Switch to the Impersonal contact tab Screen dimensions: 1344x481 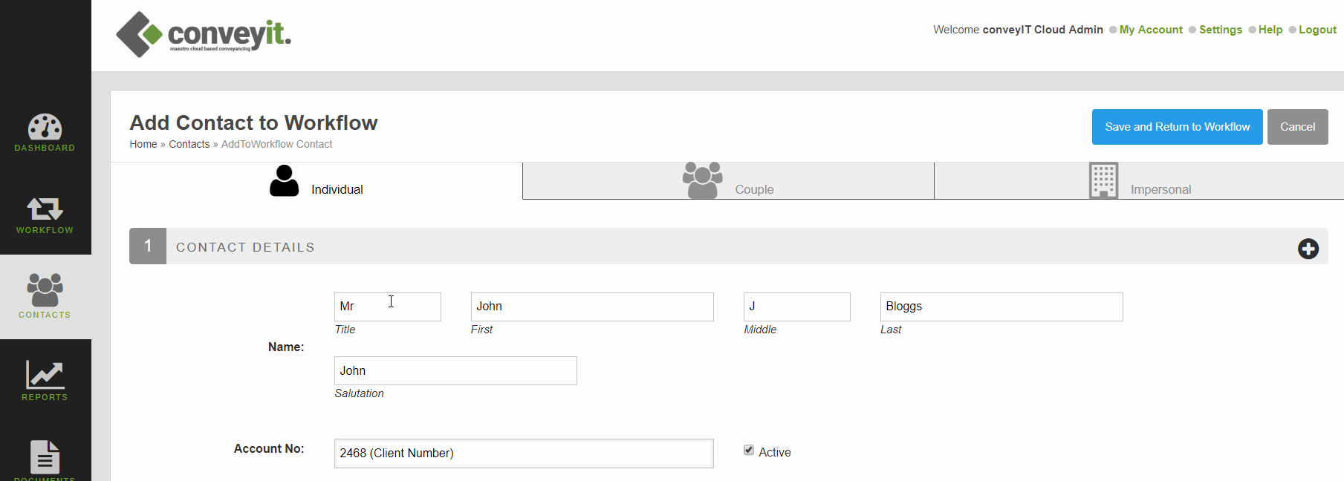tap(1139, 182)
